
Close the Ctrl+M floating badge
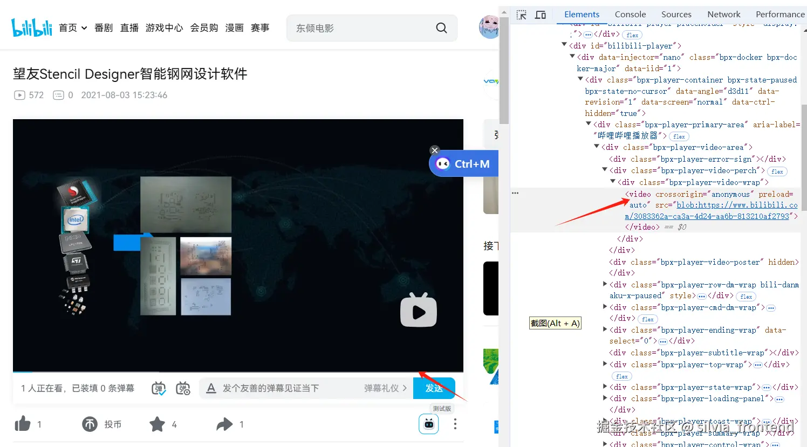click(x=435, y=150)
